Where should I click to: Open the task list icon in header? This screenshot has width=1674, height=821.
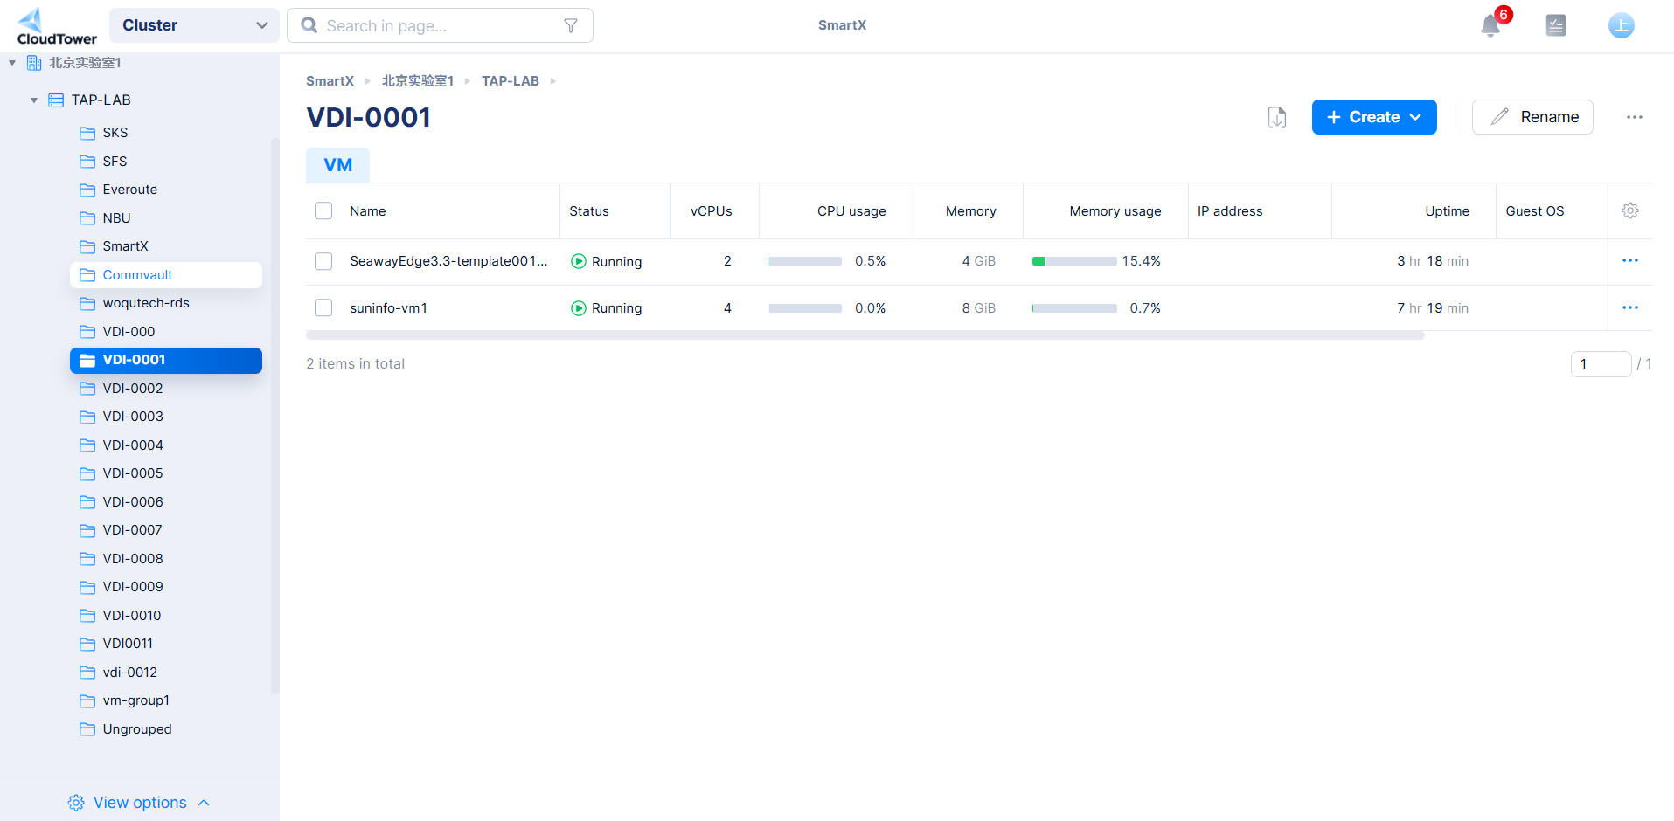point(1555,26)
